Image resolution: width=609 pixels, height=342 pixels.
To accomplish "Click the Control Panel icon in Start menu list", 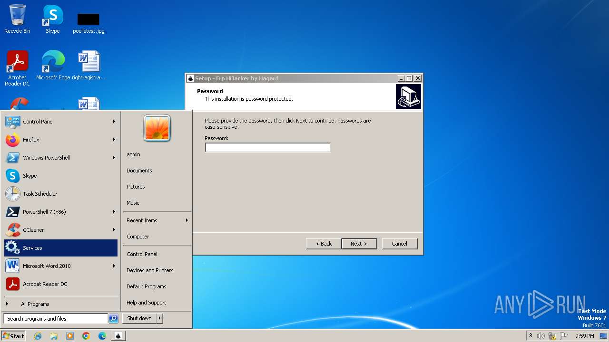I will pyautogui.click(x=12, y=122).
